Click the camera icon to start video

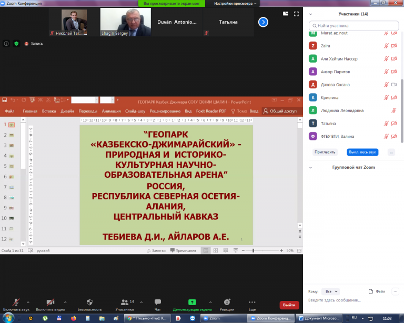pos(50,302)
